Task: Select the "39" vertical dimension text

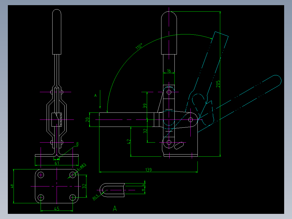Action: click(x=145, y=106)
